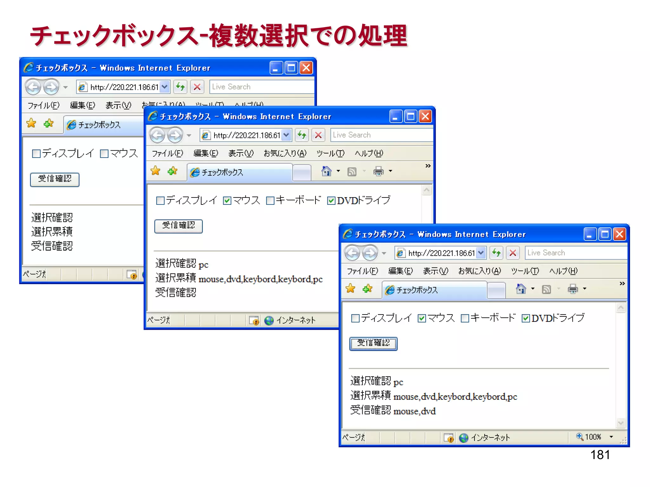
Task: Open お気に入り(A) menu in front window
Action: 480,271
